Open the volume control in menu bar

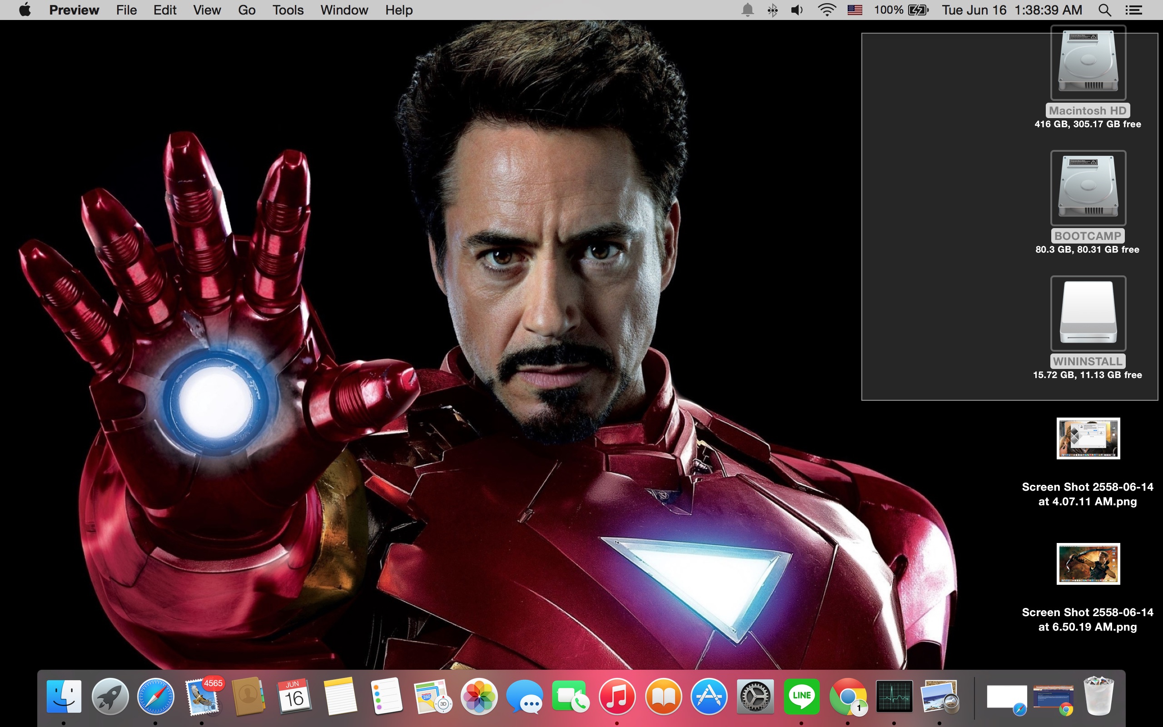796,10
